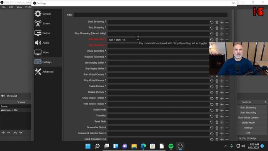Click Start Recording in OBS Controls
This screenshot has width=268, height=151.
248,113
